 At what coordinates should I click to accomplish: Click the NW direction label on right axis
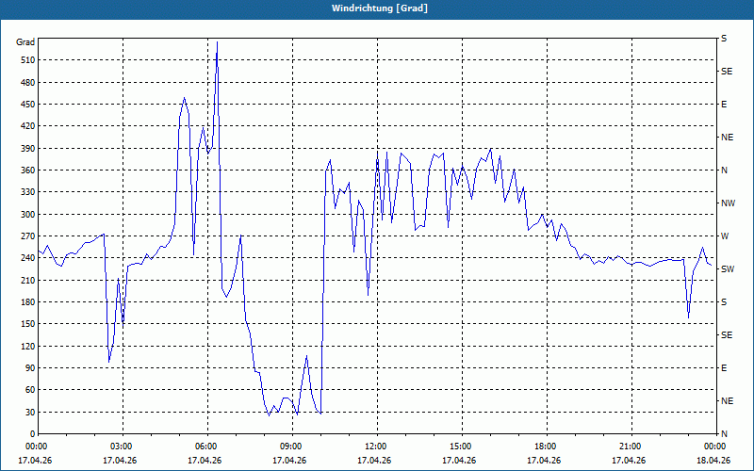click(x=728, y=203)
